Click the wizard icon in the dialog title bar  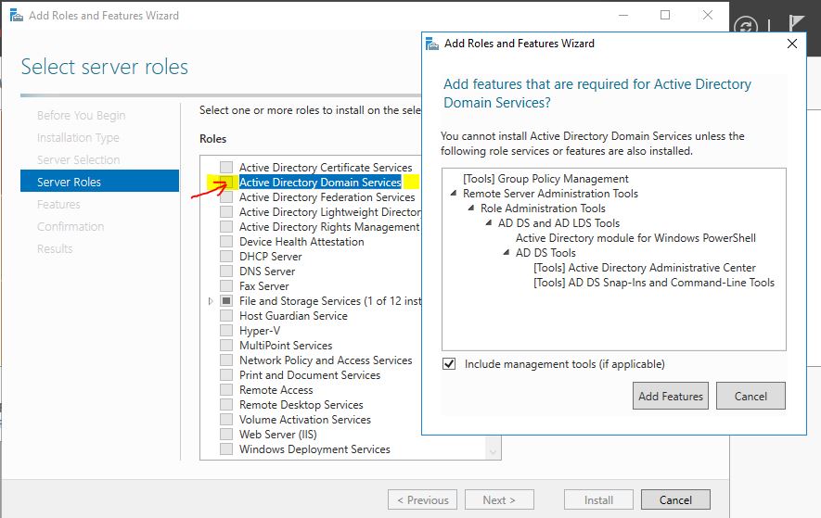point(432,44)
